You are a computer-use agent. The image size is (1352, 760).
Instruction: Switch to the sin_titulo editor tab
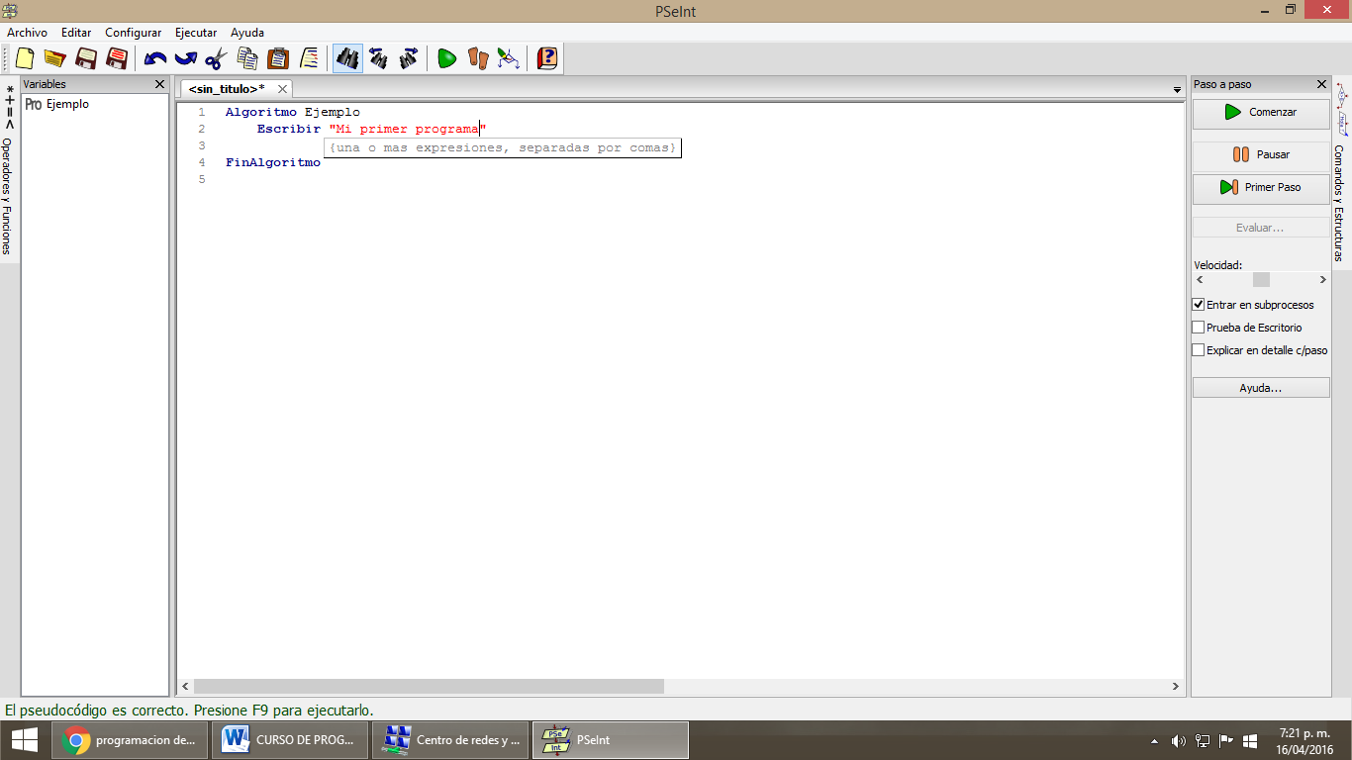pyautogui.click(x=226, y=88)
